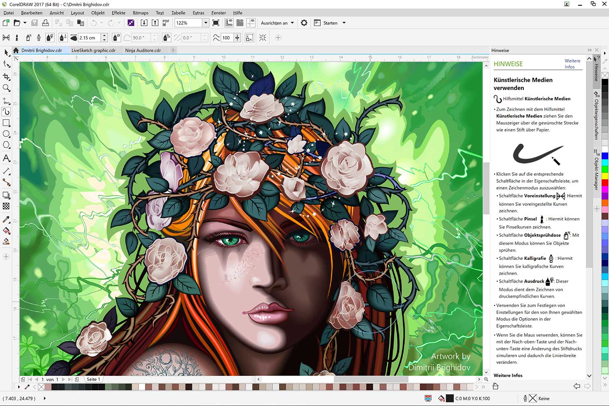
Task: Select the Transparency checkerboard tool
Action: 6,206
